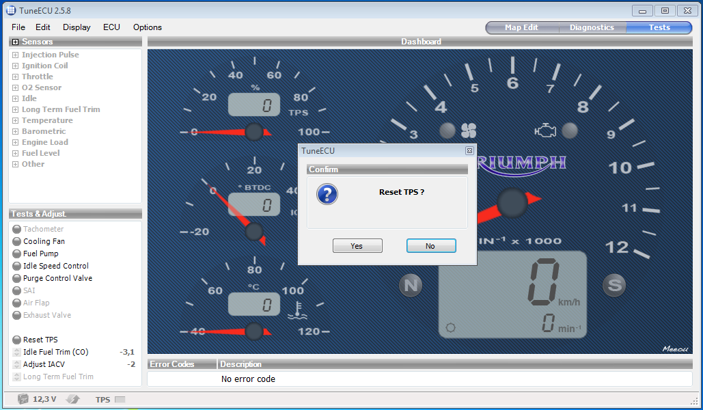Select the Reset TPS radio button
This screenshot has height=410, width=703.
click(17, 340)
